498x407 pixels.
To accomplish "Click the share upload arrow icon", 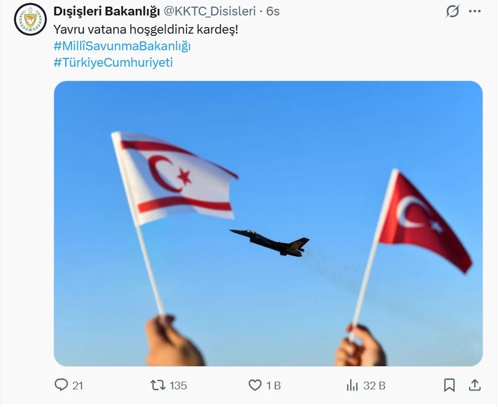I will click(x=474, y=385).
